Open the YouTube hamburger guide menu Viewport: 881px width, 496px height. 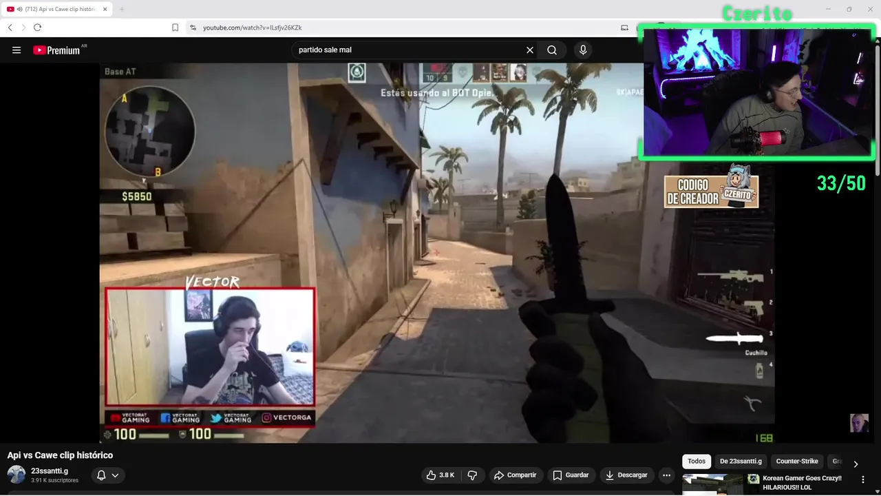[17, 50]
